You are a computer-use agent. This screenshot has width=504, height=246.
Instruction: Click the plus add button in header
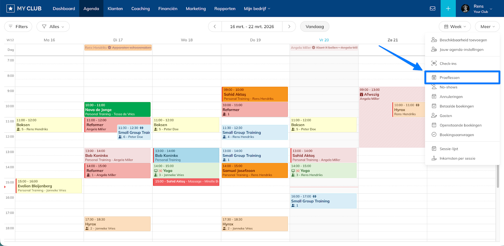coord(448,9)
